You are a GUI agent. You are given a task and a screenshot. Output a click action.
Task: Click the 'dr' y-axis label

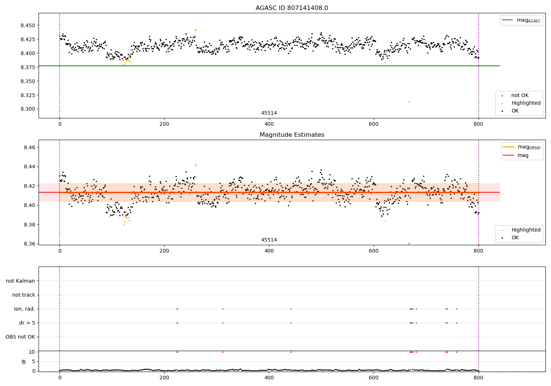24,361
